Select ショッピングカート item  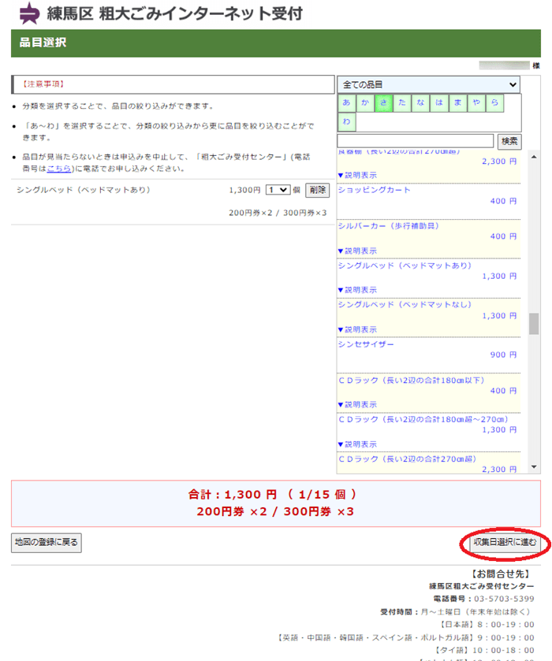point(375,190)
